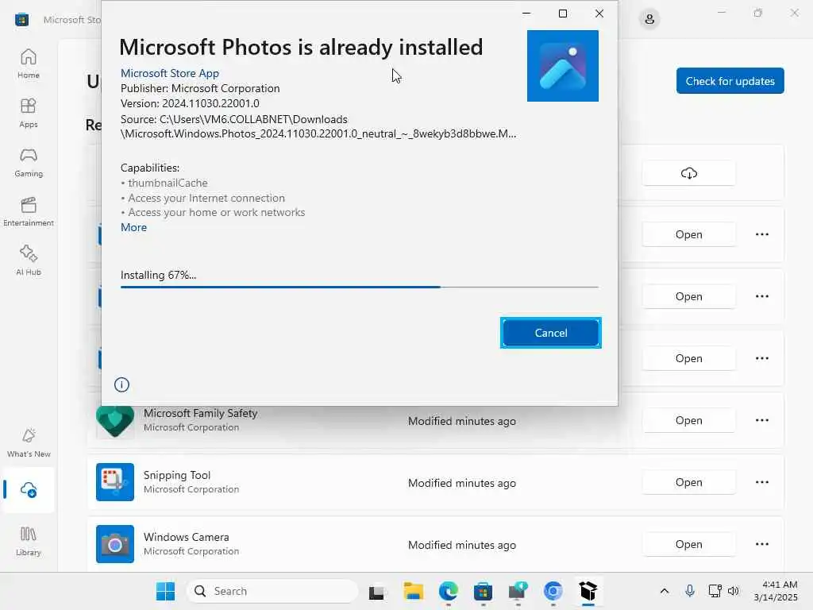Select the Downloads cloud icon in sidebar
The width and height of the screenshot is (813, 610).
point(29,489)
